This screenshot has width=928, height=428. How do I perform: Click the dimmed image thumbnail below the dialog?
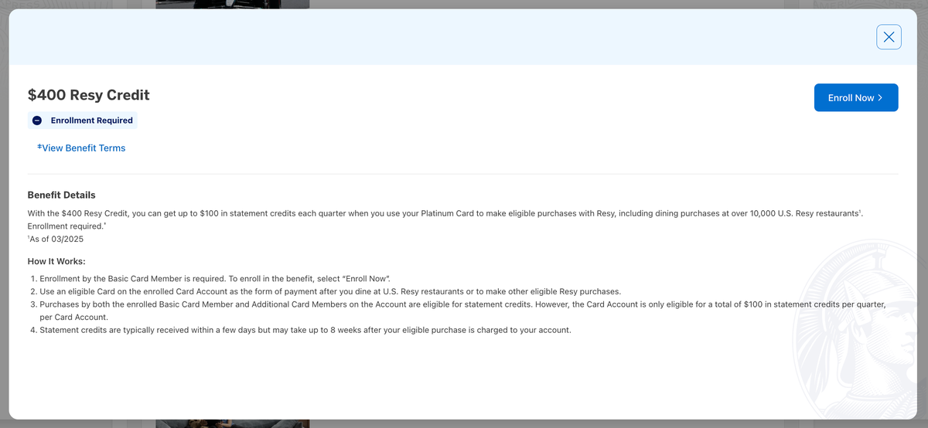coord(232,423)
